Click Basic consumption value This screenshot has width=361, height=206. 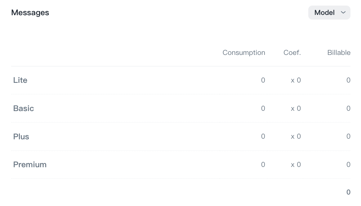263,109
